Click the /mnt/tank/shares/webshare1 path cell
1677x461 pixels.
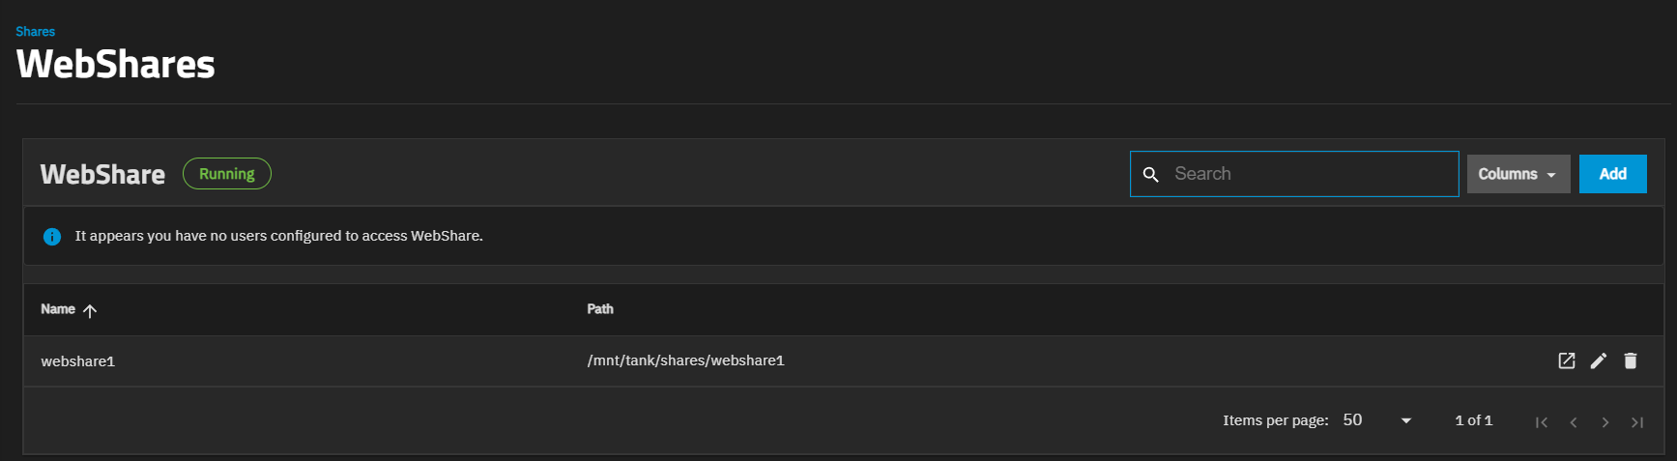[685, 360]
